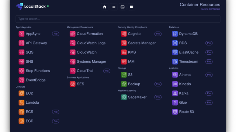Viewport: 236px width, 132px height.
Task: Click the Compute category label
Action: [20, 87]
